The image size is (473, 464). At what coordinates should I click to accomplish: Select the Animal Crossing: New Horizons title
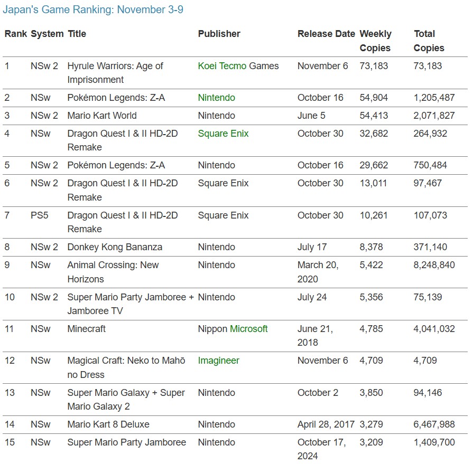click(113, 272)
